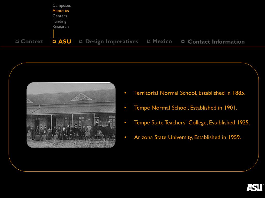Click the historic school building photo
The image size is (265, 198).
tap(71, 115)
